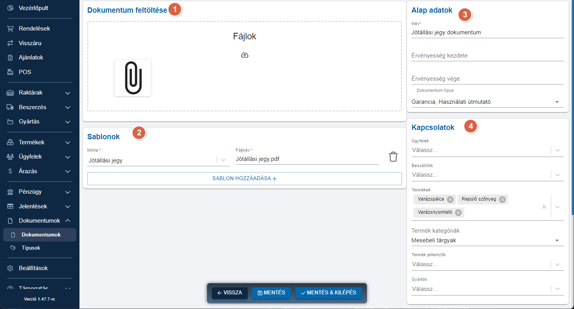Image resolution: width=574 pixels, height=309 pixels.
Task: Remove the Repülő szőnyeg product chip
Action: 502,199
